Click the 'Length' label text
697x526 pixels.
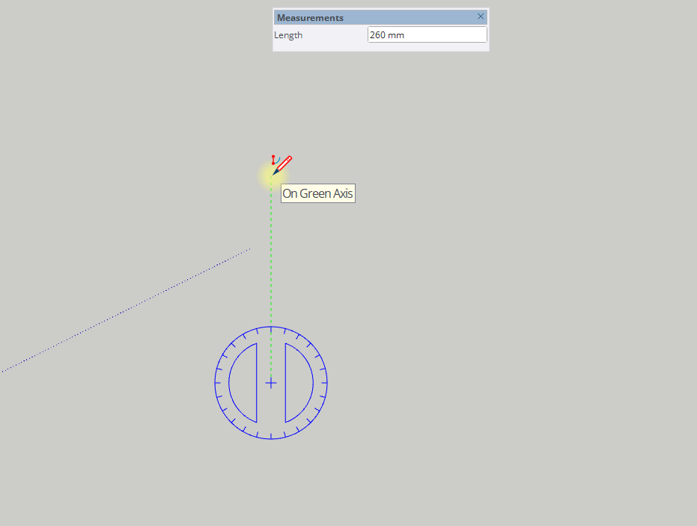click(288, 35)
